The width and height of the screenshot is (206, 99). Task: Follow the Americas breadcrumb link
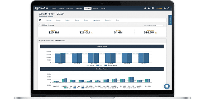click(51, 16)
